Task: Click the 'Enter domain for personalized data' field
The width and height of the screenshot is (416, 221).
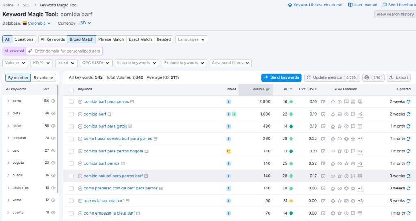Action: click(67, 51)
